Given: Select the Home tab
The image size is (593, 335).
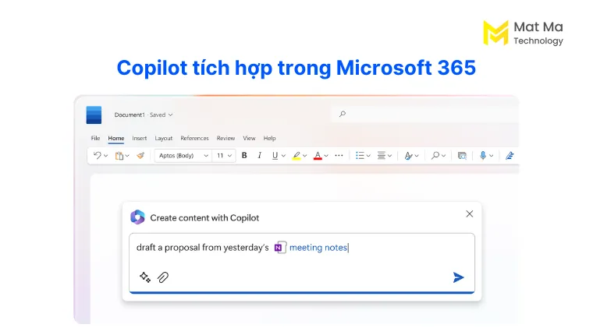Looking at the screenshot, I should (x=116, y=138).
